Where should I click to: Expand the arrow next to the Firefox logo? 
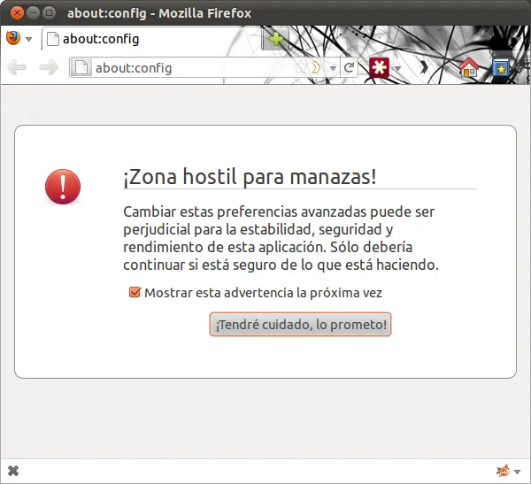29,39
